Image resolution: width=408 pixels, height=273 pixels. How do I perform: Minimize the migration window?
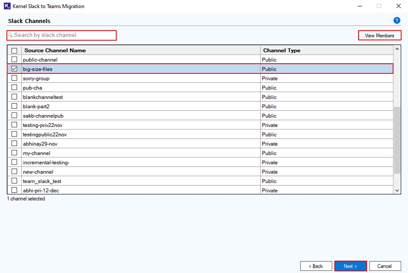pyautogui.click(x=360, y=6)
